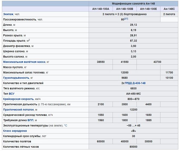Screen dimensions: 180x151
Task: Follow the Грузоподъёмность link
Action: 16,78
